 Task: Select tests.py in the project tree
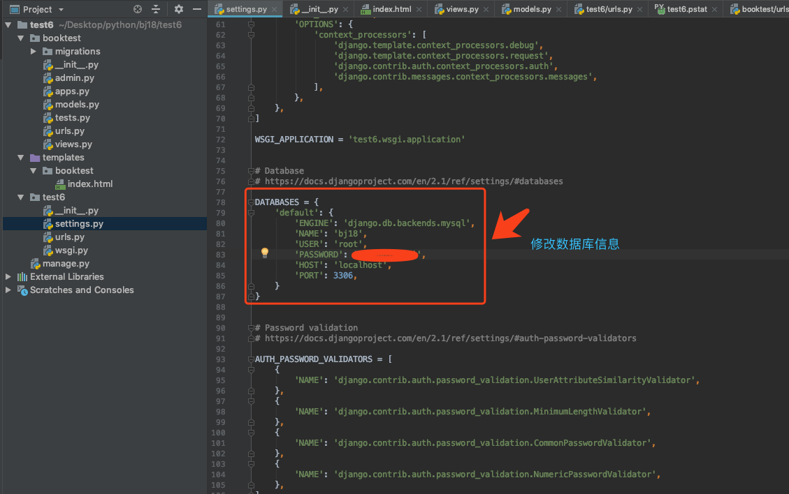[73, 118]
